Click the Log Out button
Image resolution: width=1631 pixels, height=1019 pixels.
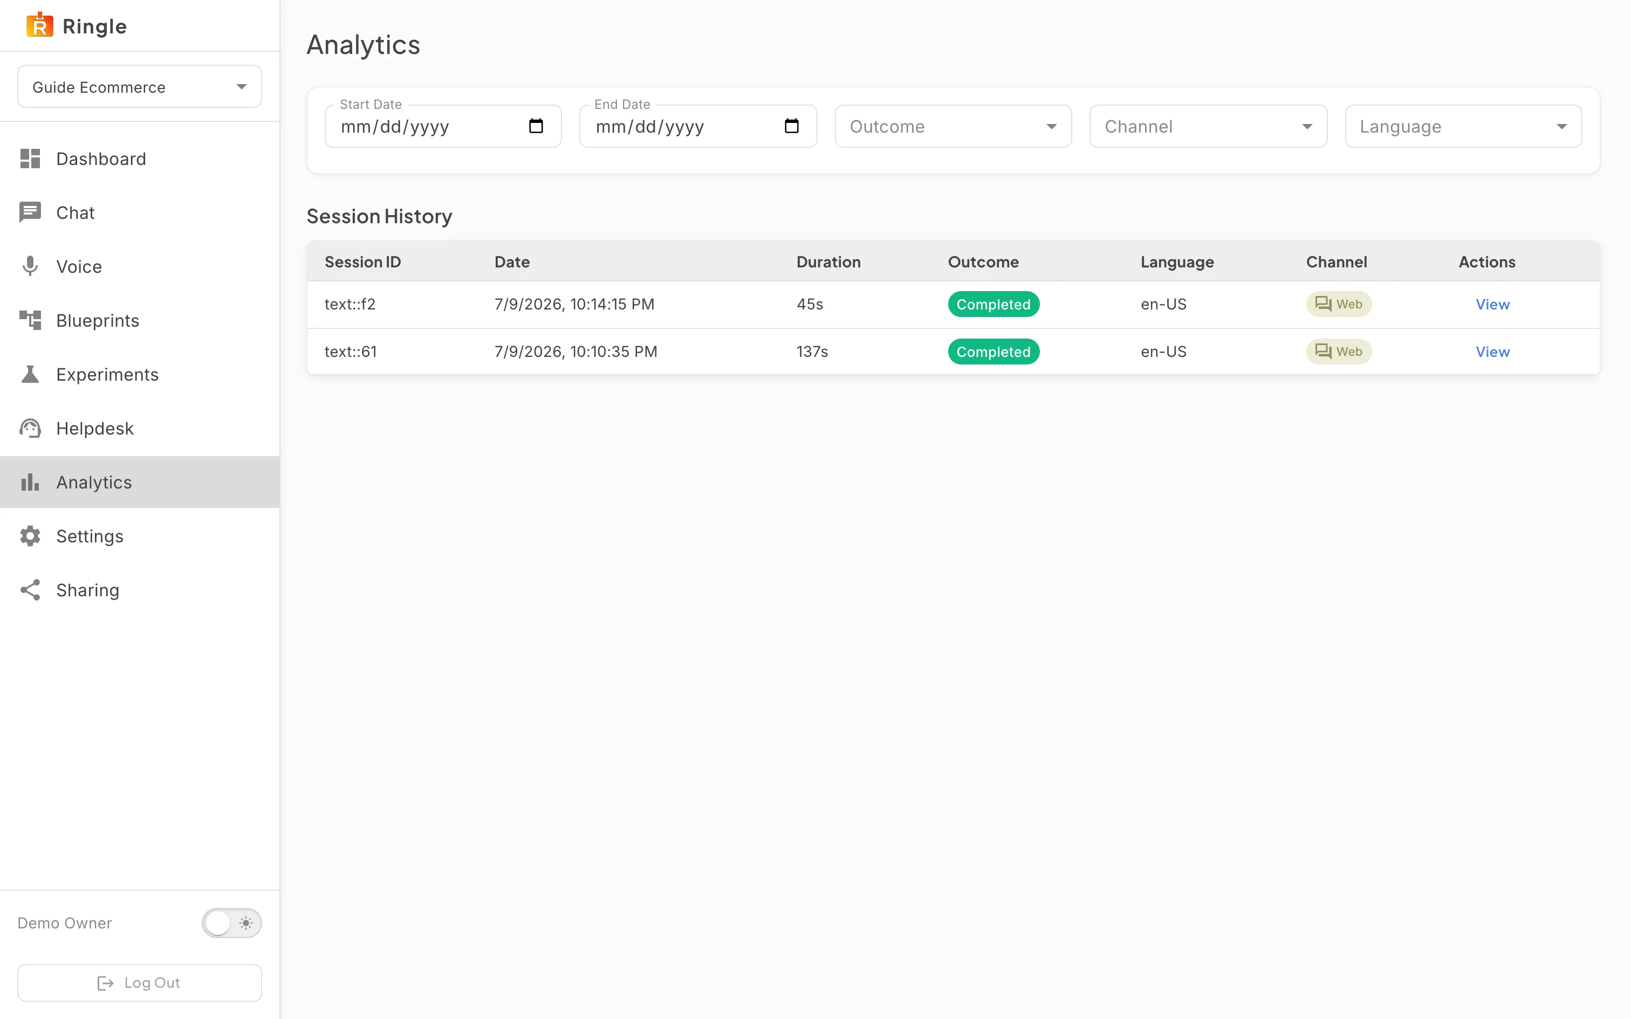tap(140, 982)
